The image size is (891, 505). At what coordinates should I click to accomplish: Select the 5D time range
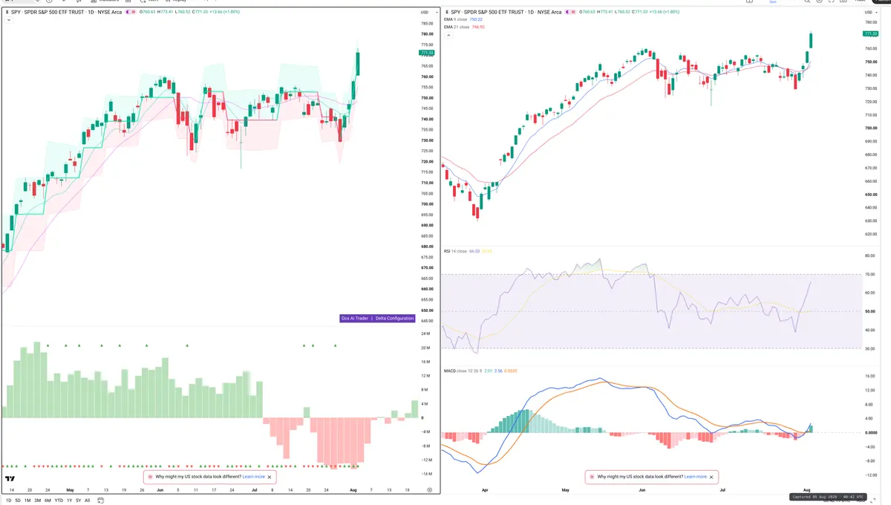(x=19, y=501)
